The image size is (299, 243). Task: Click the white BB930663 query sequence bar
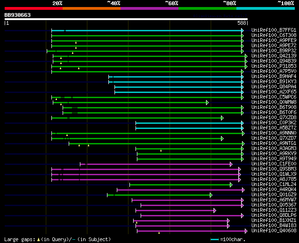pos(126,19)
